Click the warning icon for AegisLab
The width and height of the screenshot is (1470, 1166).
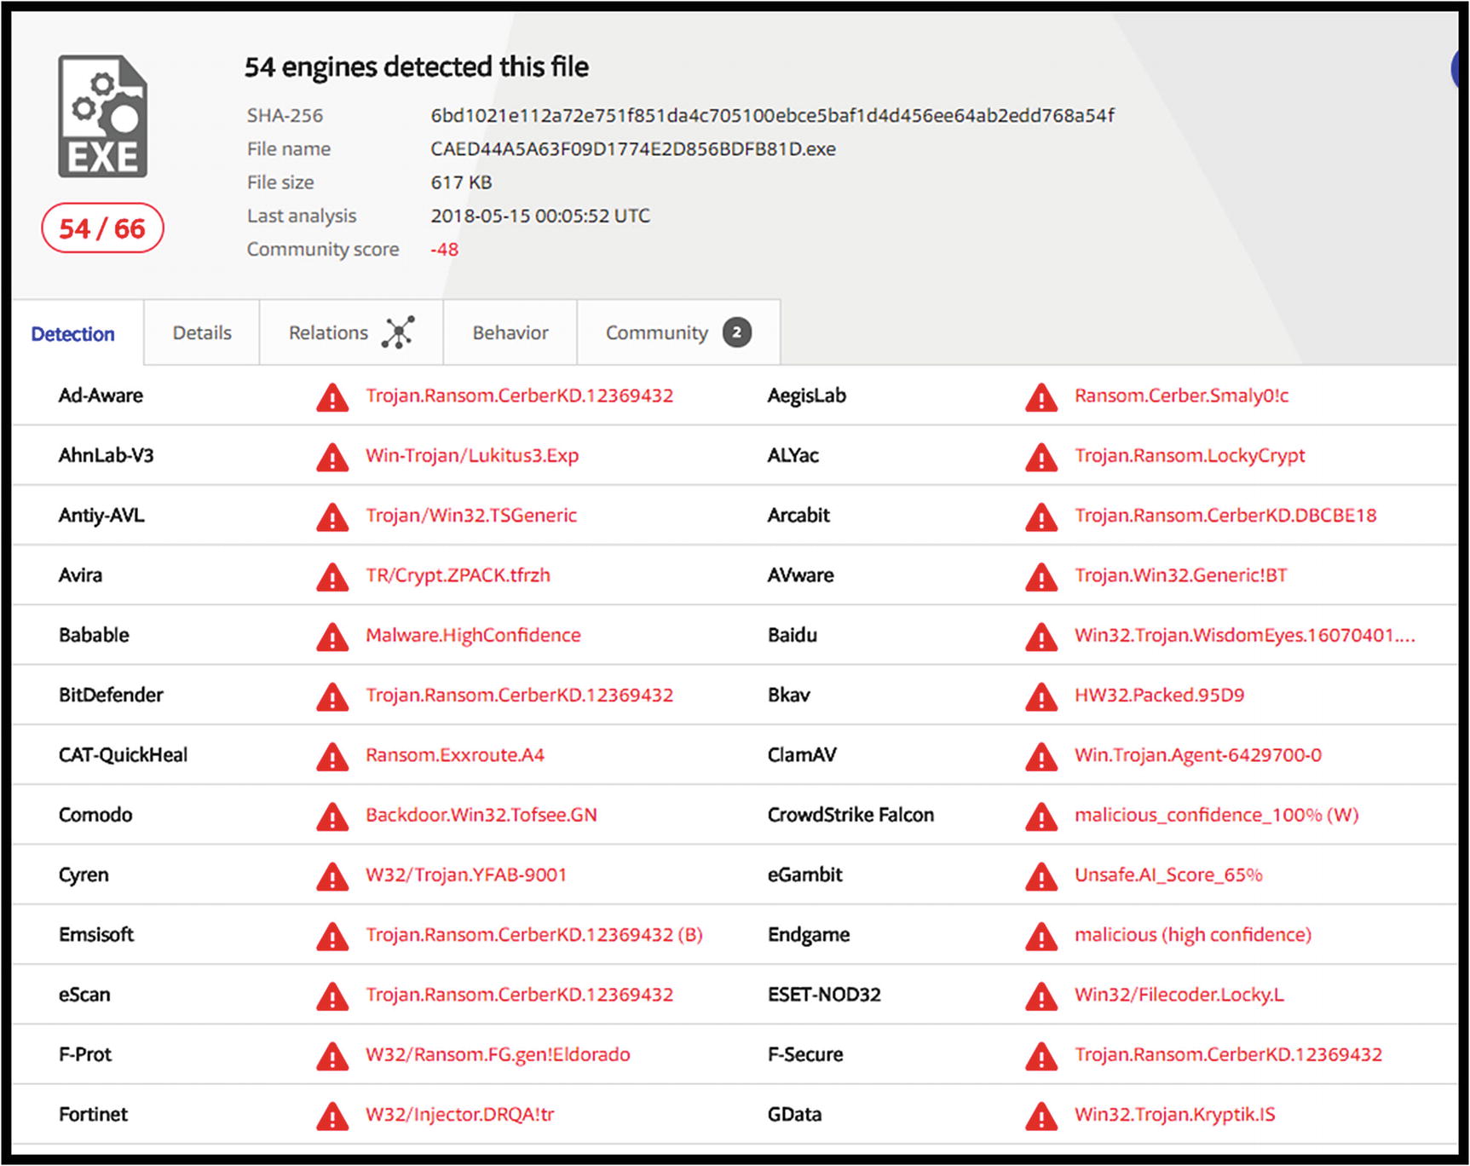[x=1041, y=397]
